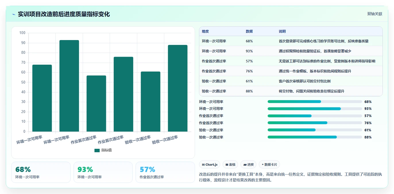Click the 数据 column header
The height and width of the screenshot is (194, 394).
[x=249, y=31]
